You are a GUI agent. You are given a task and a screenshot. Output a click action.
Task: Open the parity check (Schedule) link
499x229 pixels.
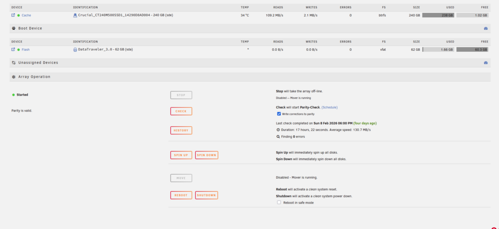(329, 108)
